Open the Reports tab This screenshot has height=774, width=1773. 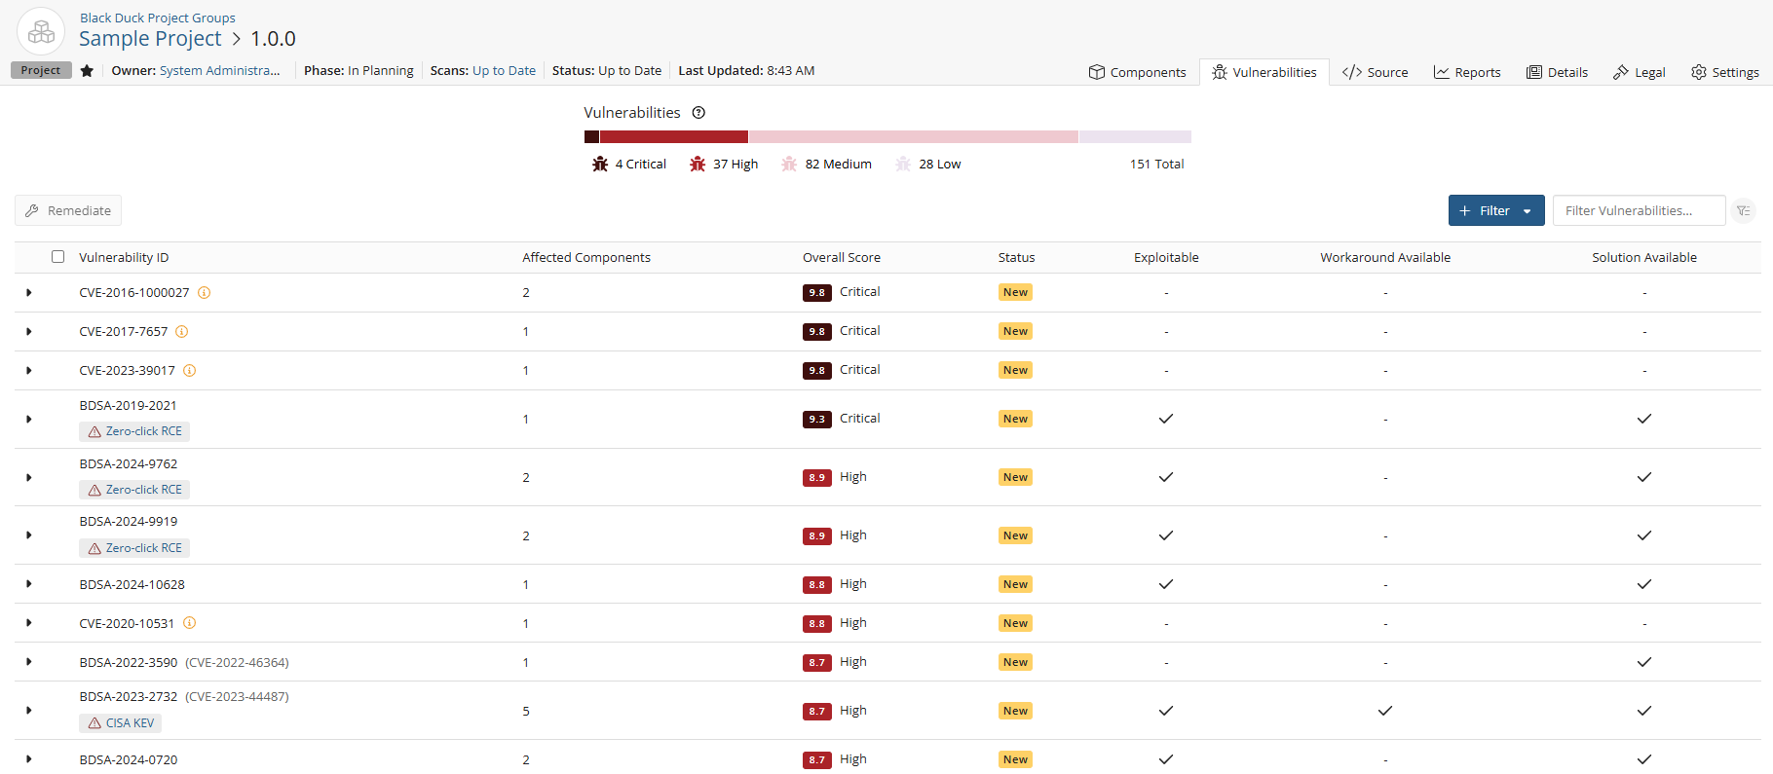tap(1467, 72)
